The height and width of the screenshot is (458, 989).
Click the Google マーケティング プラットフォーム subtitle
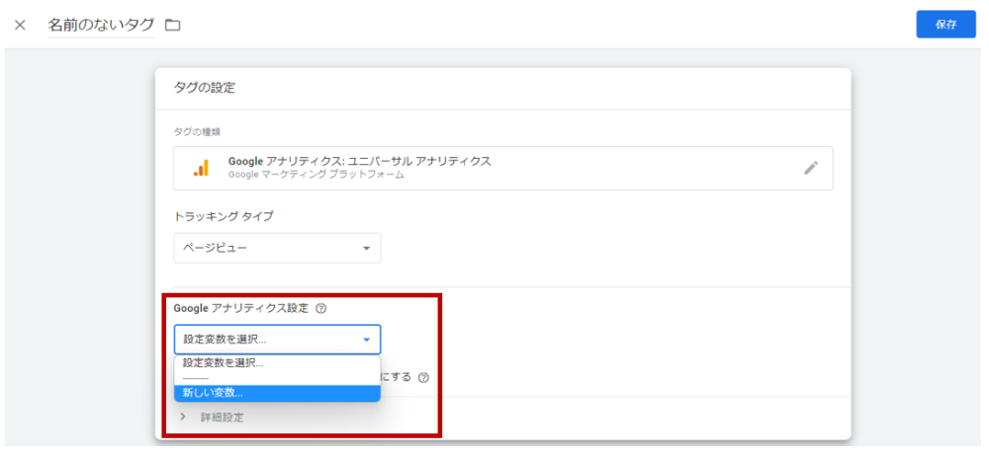[x=316, y=175]
